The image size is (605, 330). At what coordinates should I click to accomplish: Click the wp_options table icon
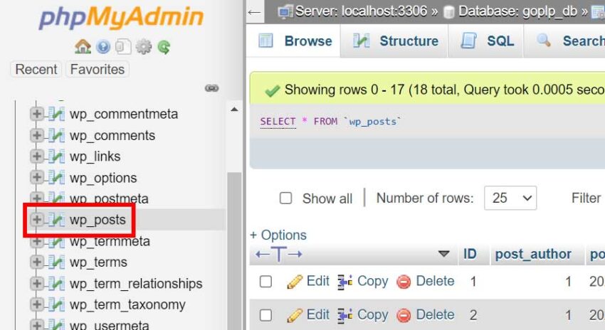(56, 177)
